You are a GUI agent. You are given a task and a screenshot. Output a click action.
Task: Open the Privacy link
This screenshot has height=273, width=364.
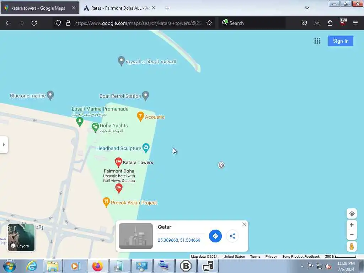271,257
